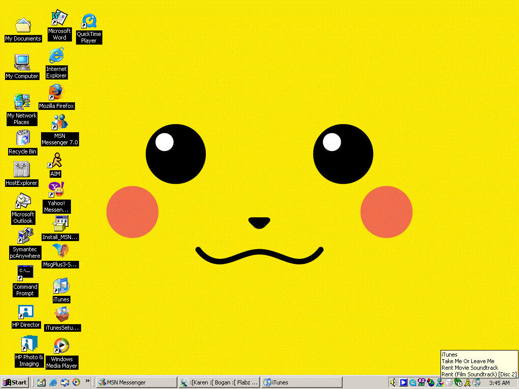Click the green clock tray icon
The image size is (519, 389).
[x=458, y=382]
